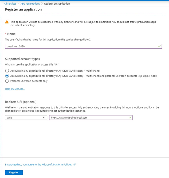
Task: Click chevron after All services breadcrumb
Action: [19, 4]
